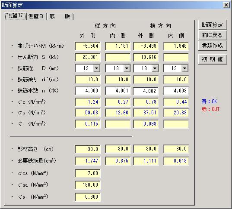Click the 必要鉄筋量(cm²) label
232x209 pixels.
[x=37, y=161]
